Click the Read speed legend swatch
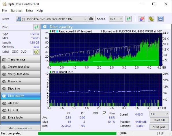 pyautogui.click(x=57, y=31)
